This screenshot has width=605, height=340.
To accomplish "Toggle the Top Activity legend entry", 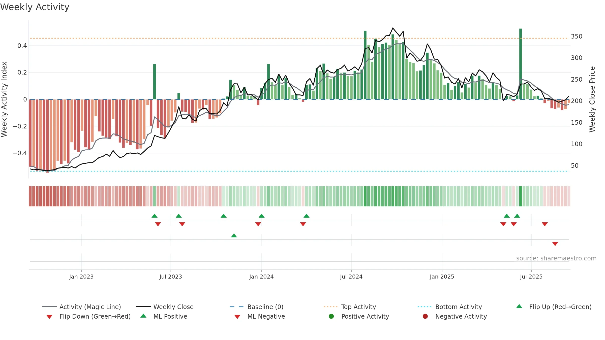I will pyautogui.click(x=350, y=307).
